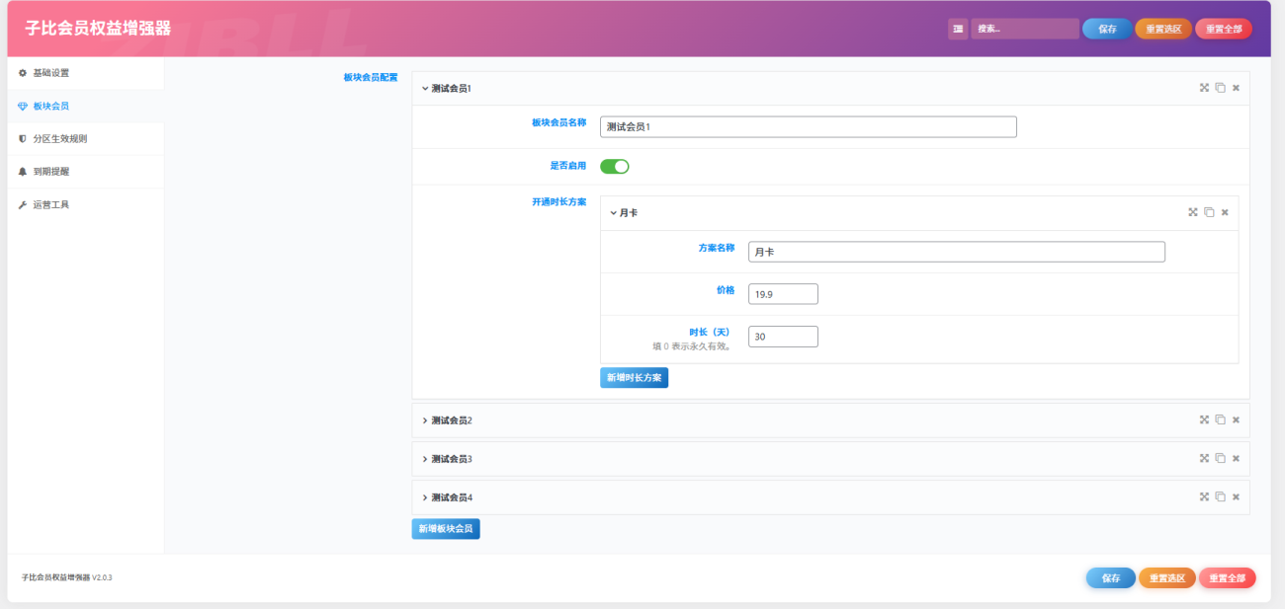1285x609 pixels.
Task: Click the move handle icon for 测试会员2
Action: point(1204,419)
